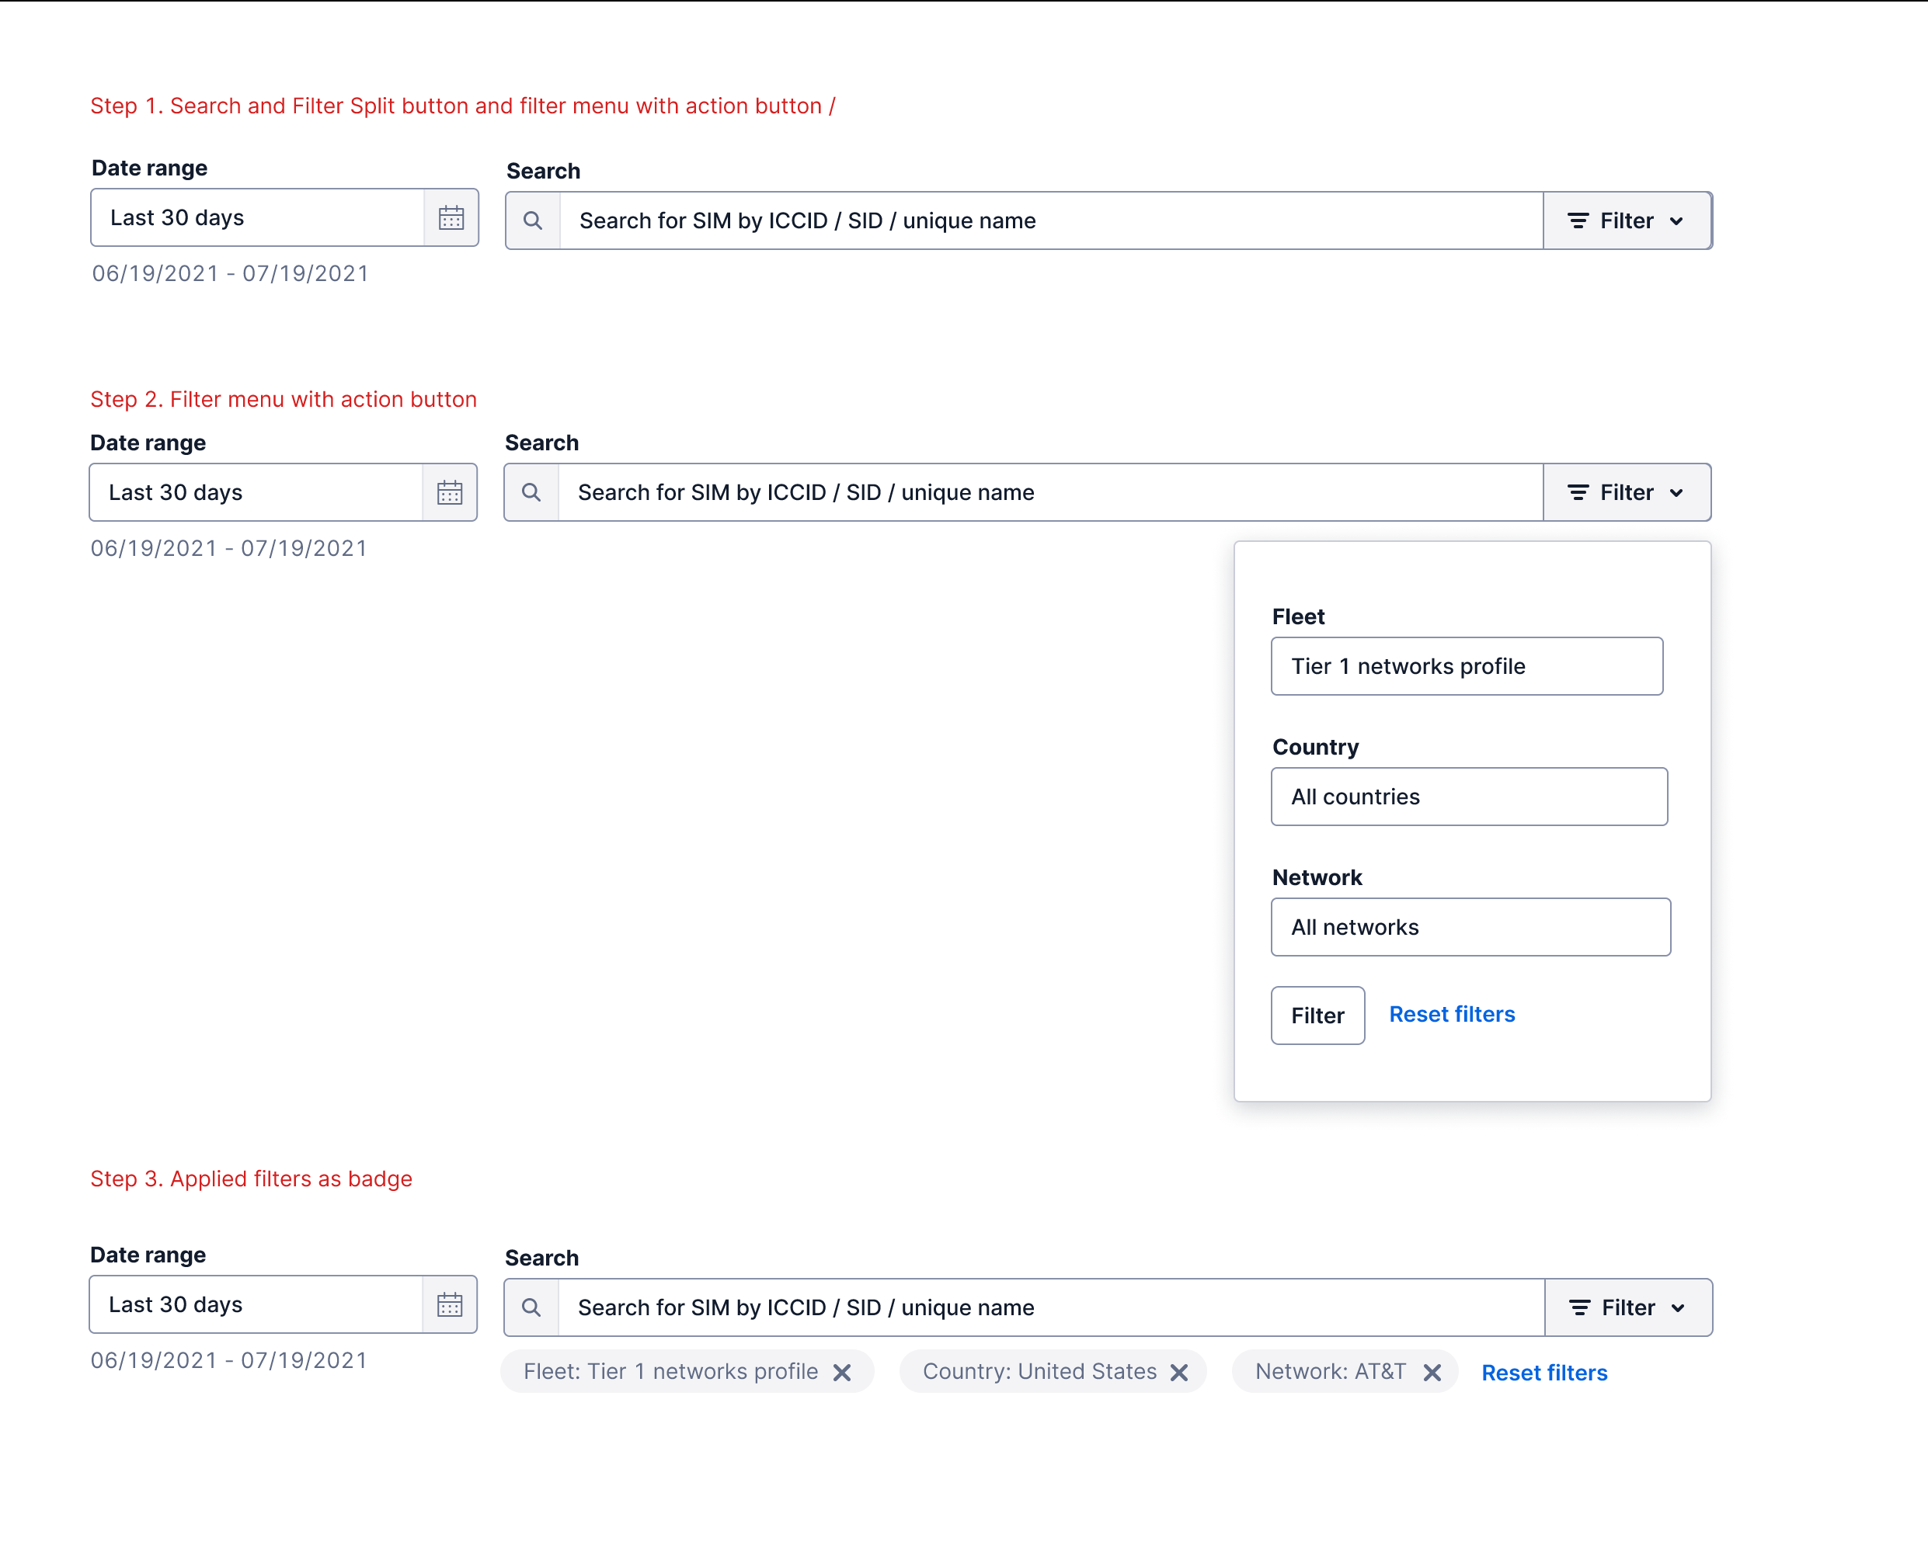Click the 'Country: United States' badge text
This screenshot has width=1928, height=1559.
point(1039,1371)
